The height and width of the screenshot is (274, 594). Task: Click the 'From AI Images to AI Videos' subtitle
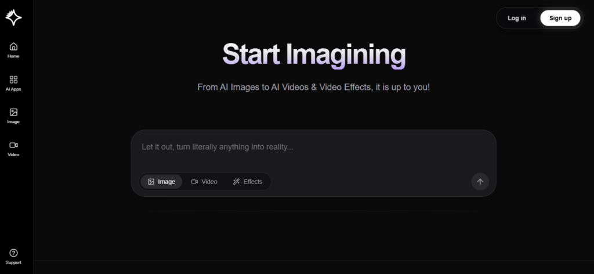(x=314, y=87)
